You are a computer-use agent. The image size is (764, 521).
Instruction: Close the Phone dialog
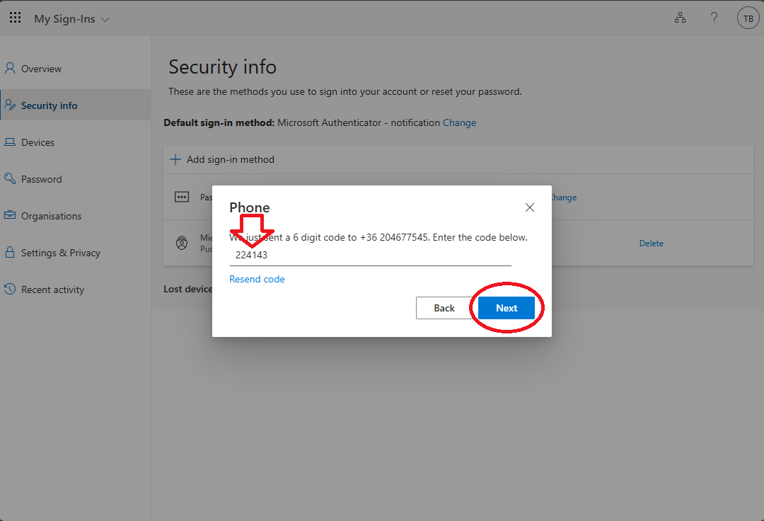[x=530, y=207]
